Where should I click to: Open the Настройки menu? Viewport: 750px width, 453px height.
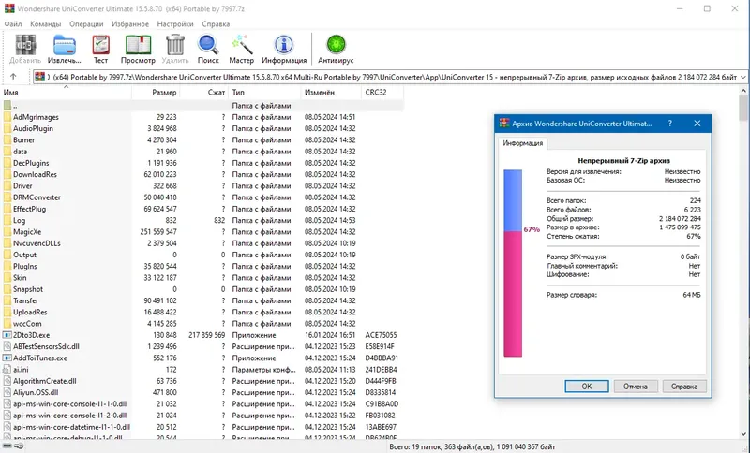tap(175, 24)
